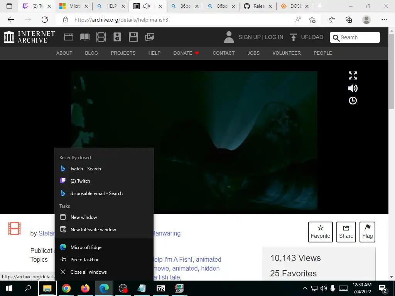Click the Internet Archive Search field
Image resolution: width=395 pixels, height=296 pixels.
click(355, 37)
